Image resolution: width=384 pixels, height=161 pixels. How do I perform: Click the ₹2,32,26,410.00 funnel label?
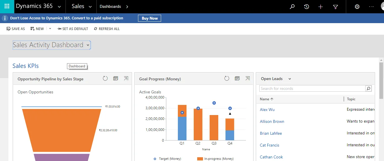(108, 130)
